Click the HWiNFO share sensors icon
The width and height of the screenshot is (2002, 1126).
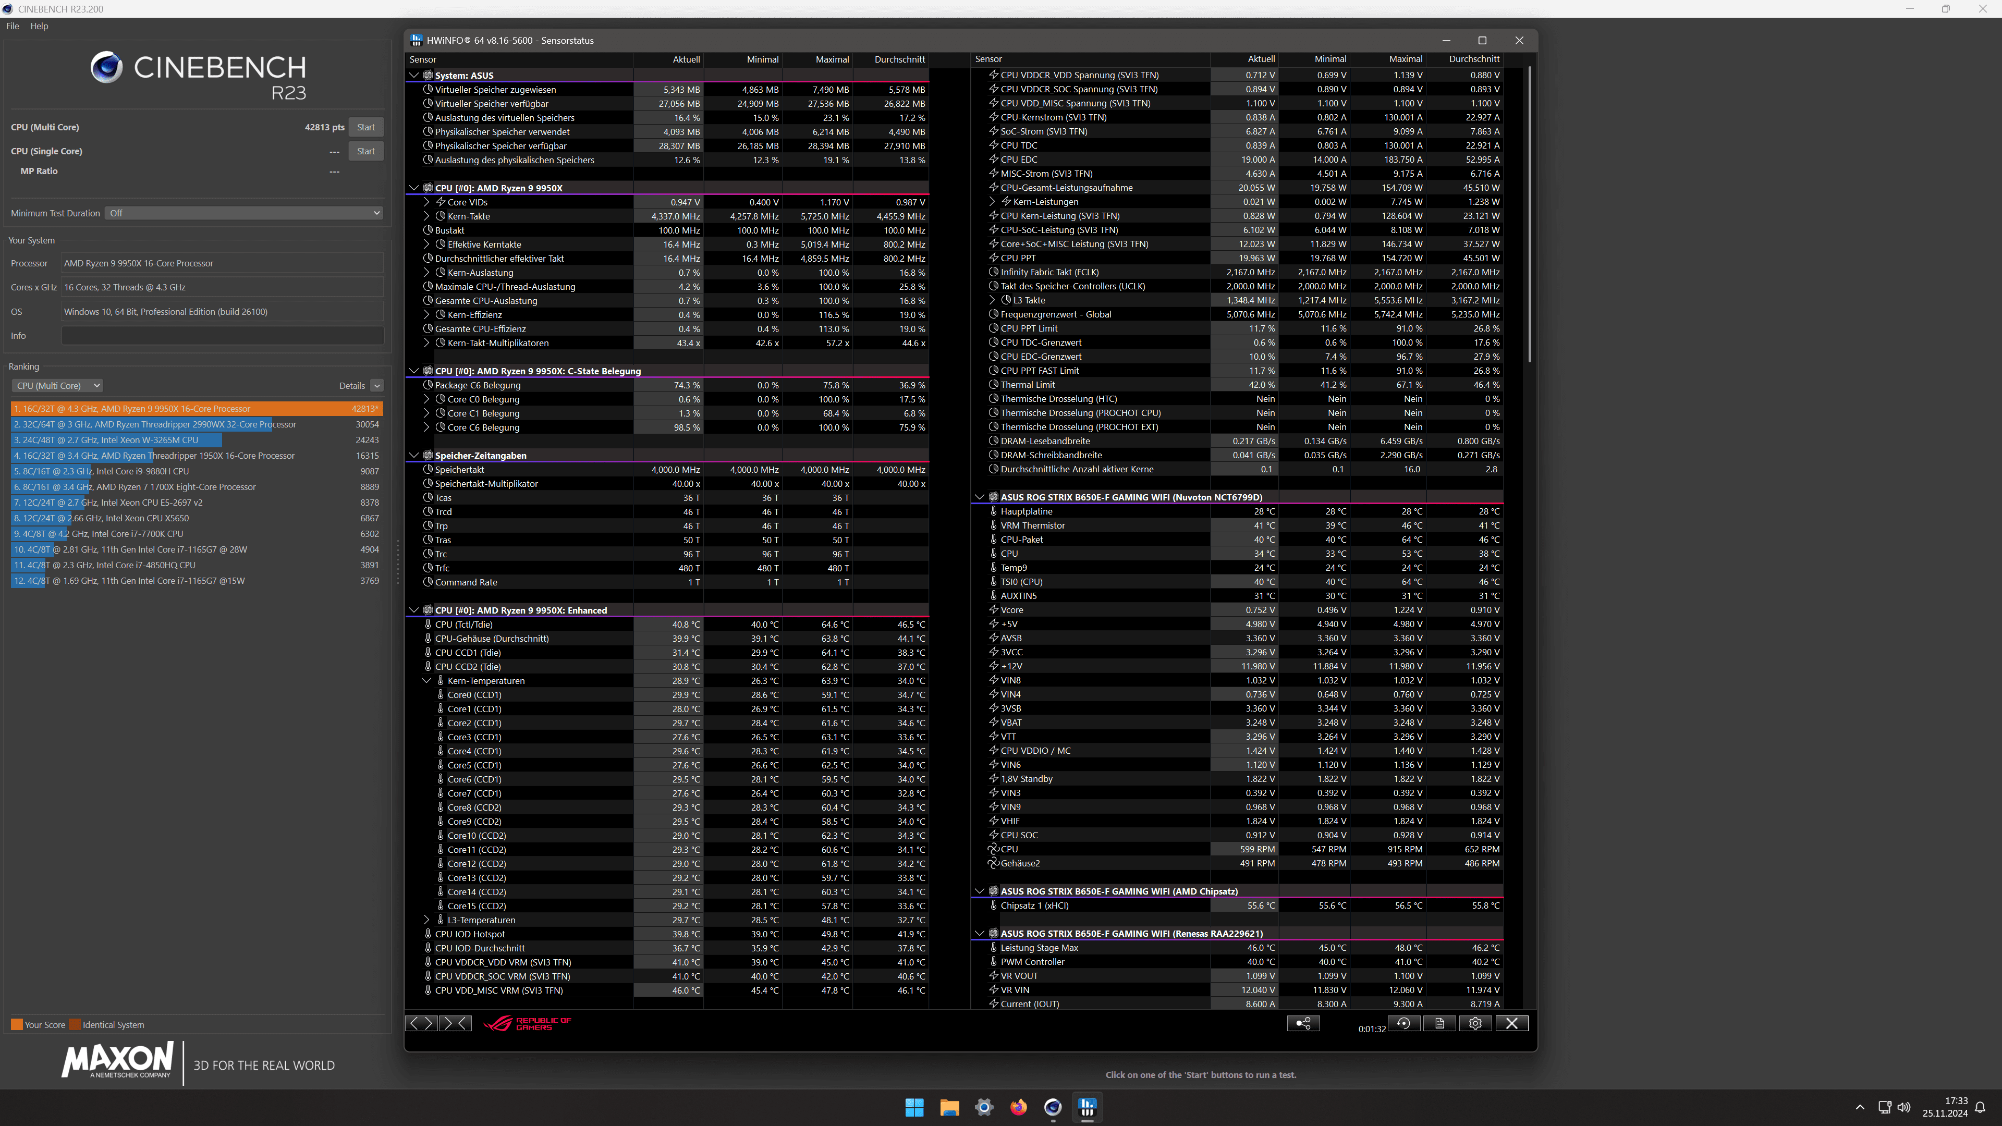tap(1303, 1023)
